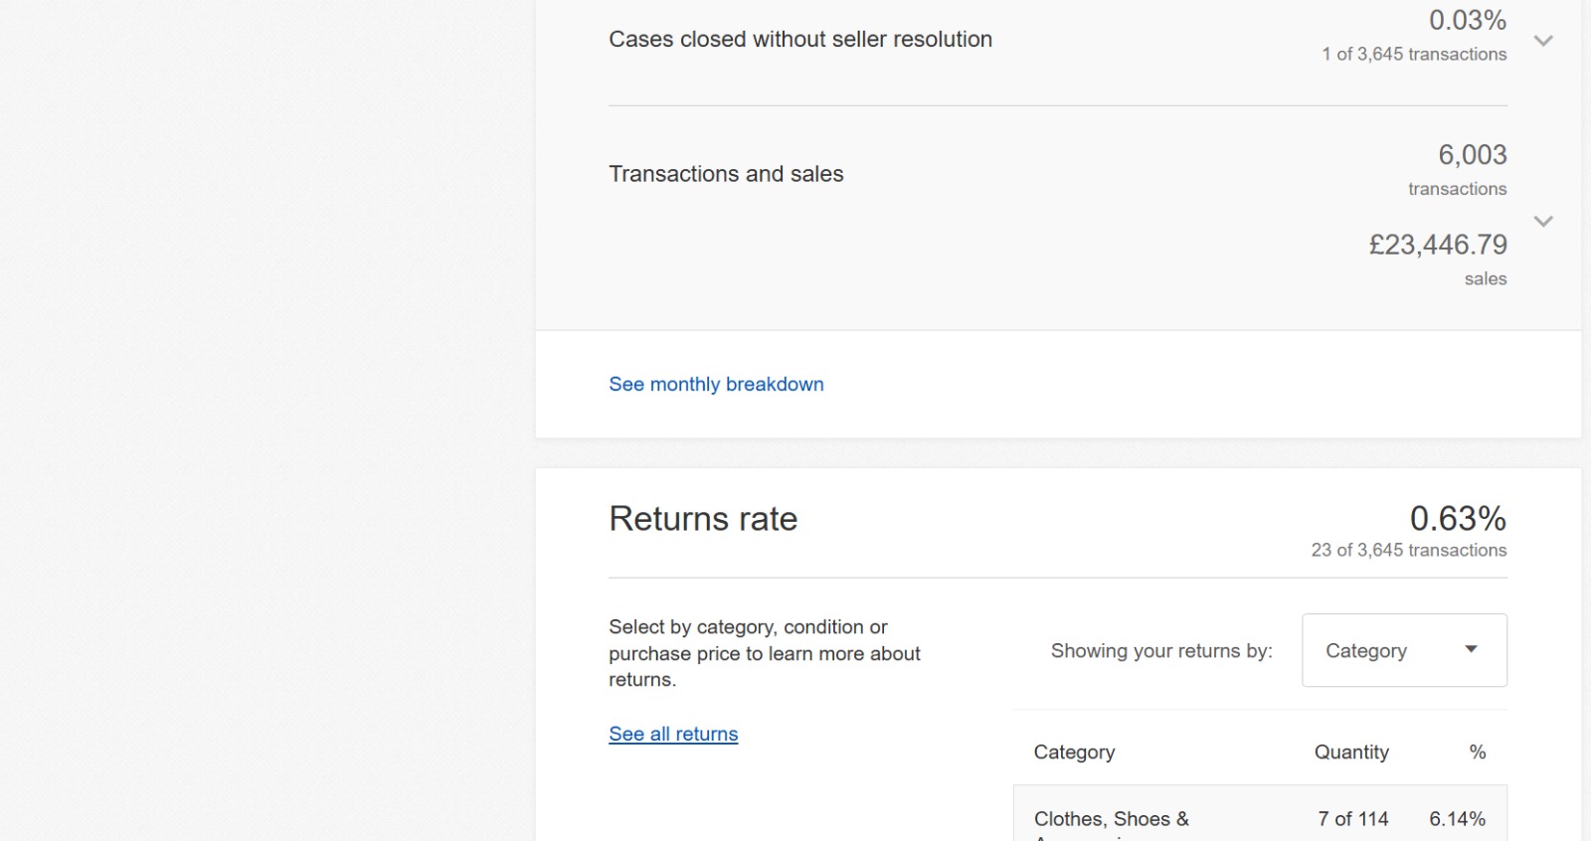
Task: Click the dropdown arrow beside Category
Action: point(1471,649)
